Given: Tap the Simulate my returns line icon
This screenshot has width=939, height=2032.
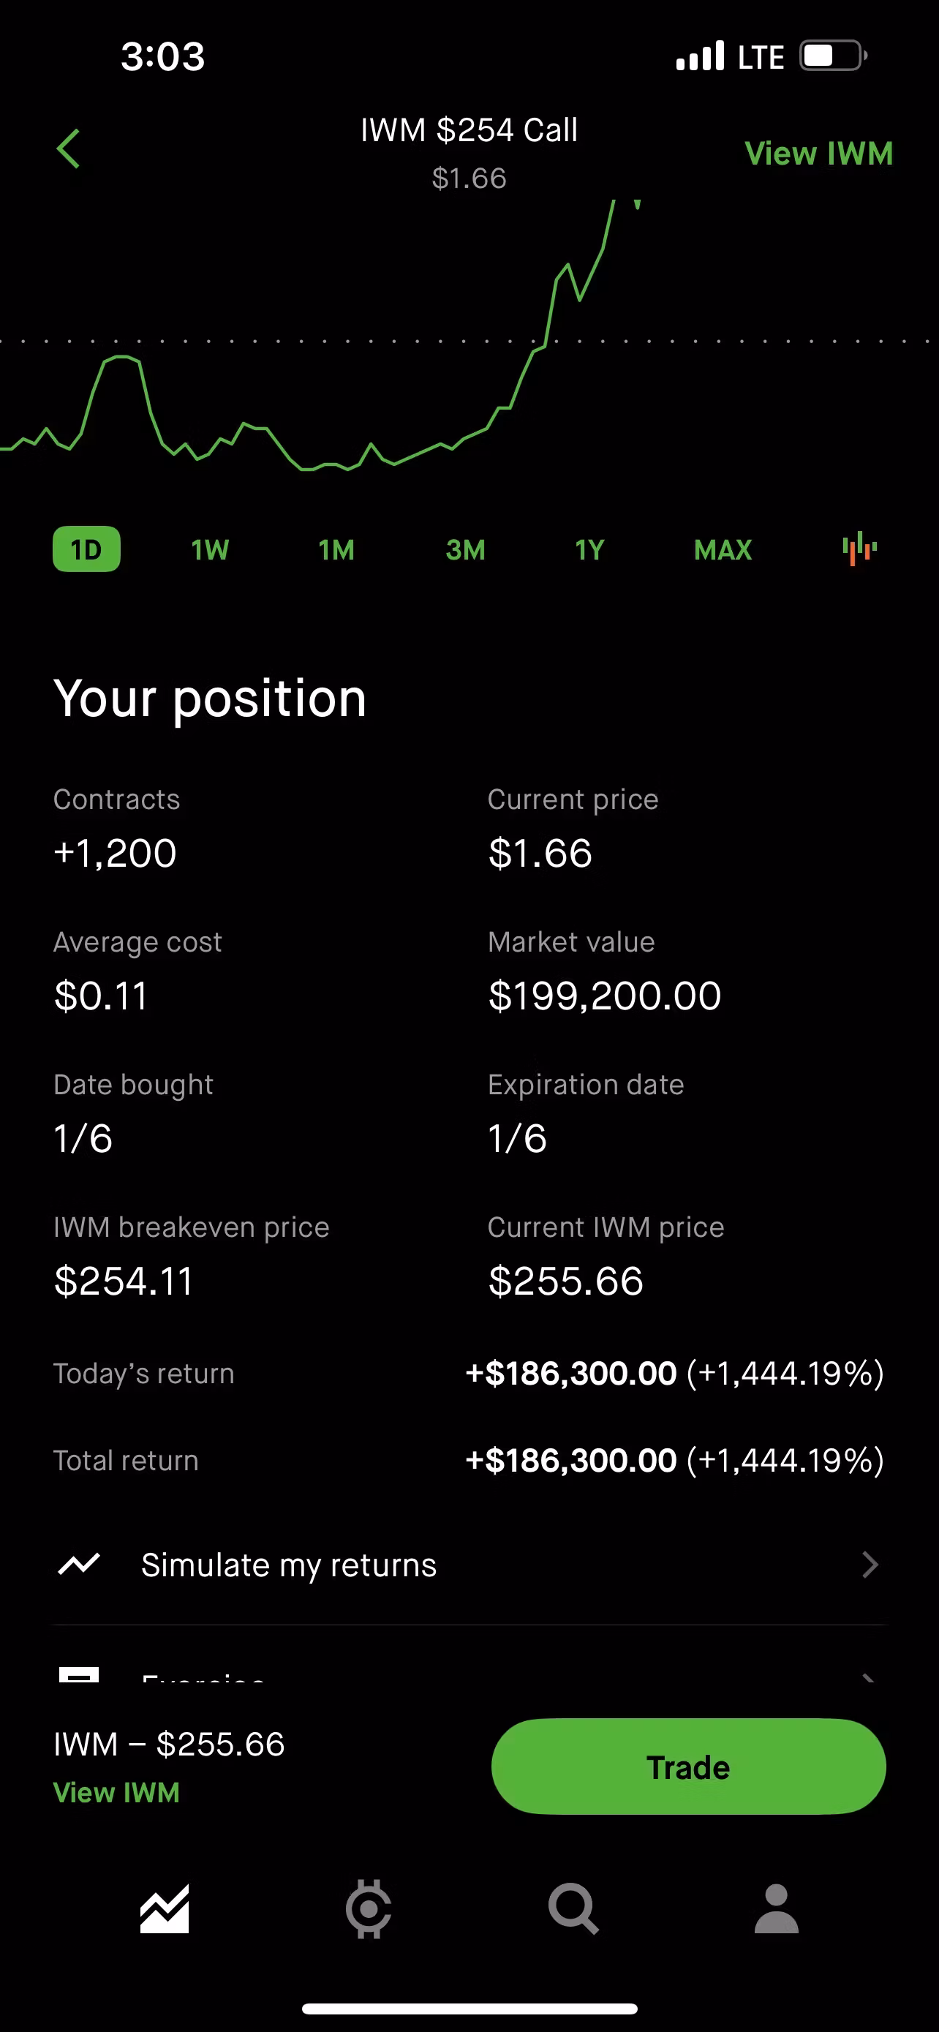Looking at the screenshot, I should [79, 1563].
